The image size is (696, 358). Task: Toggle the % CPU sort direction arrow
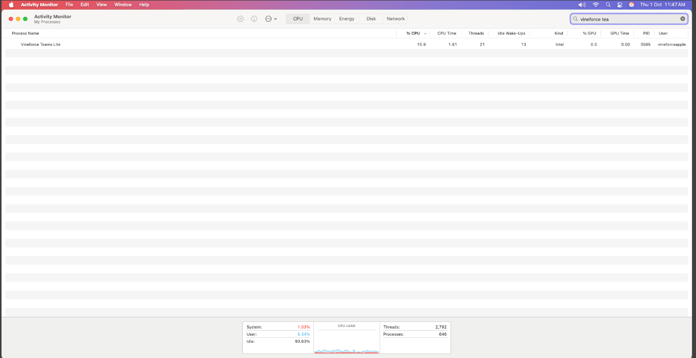point(425,34)
